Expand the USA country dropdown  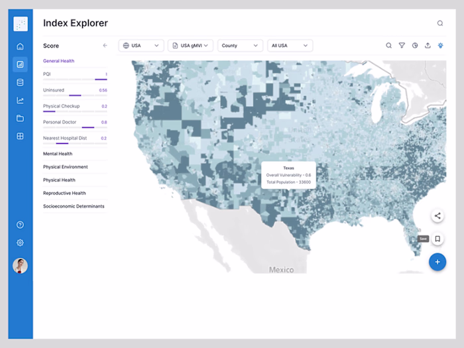[141, 46]
